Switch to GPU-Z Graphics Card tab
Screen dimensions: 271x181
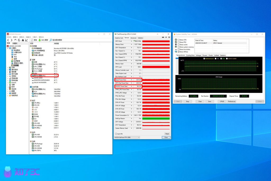coord(119,38)
